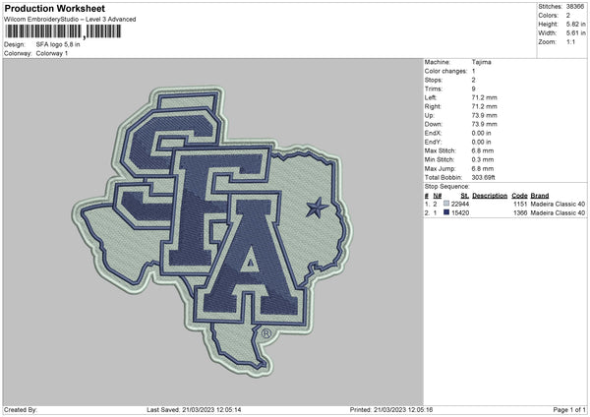Click the 'Max Jump:' label
Viewport: 590px width, 417px height.
coord(440,168)
